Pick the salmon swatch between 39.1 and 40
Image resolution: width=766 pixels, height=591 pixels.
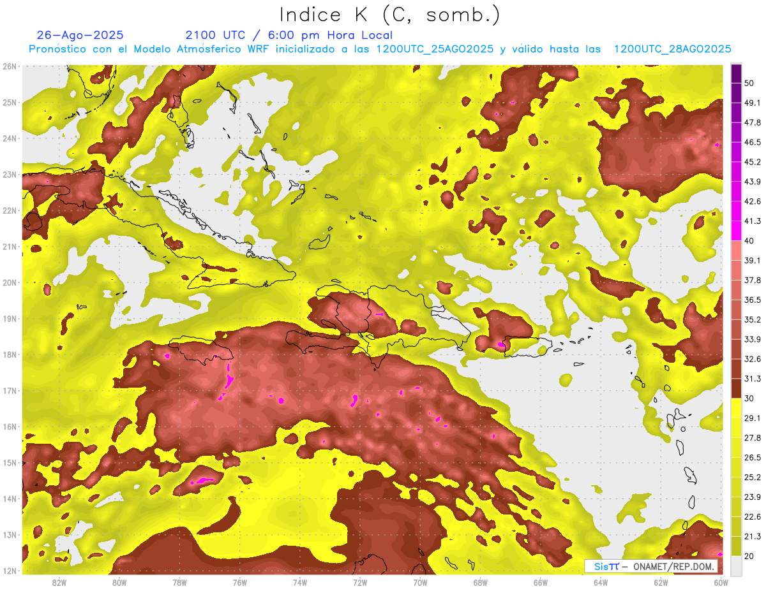tap(736, 251)
